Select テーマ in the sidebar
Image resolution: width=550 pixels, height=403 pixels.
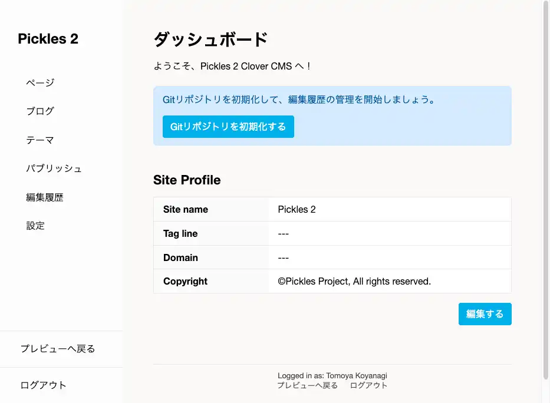click(x=40, y=140)
